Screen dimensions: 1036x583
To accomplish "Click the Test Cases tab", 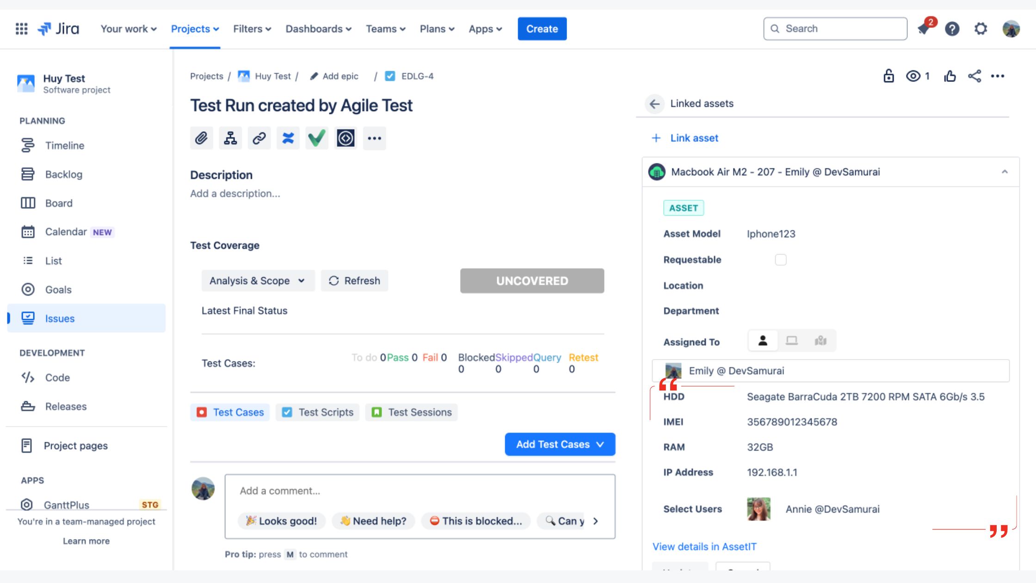I will click(x=230, y=411).
